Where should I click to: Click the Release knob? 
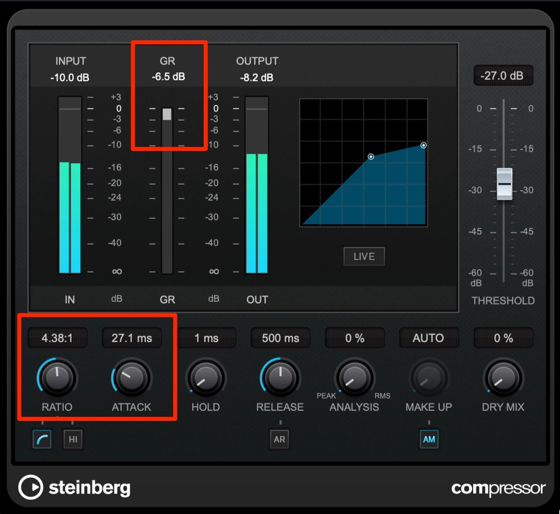[281, 377]
